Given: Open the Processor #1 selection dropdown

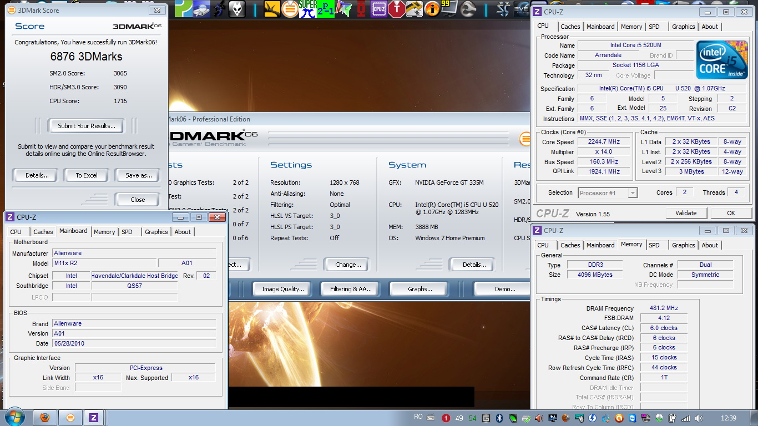Looking at the screenshot, I should pos(608,193).
